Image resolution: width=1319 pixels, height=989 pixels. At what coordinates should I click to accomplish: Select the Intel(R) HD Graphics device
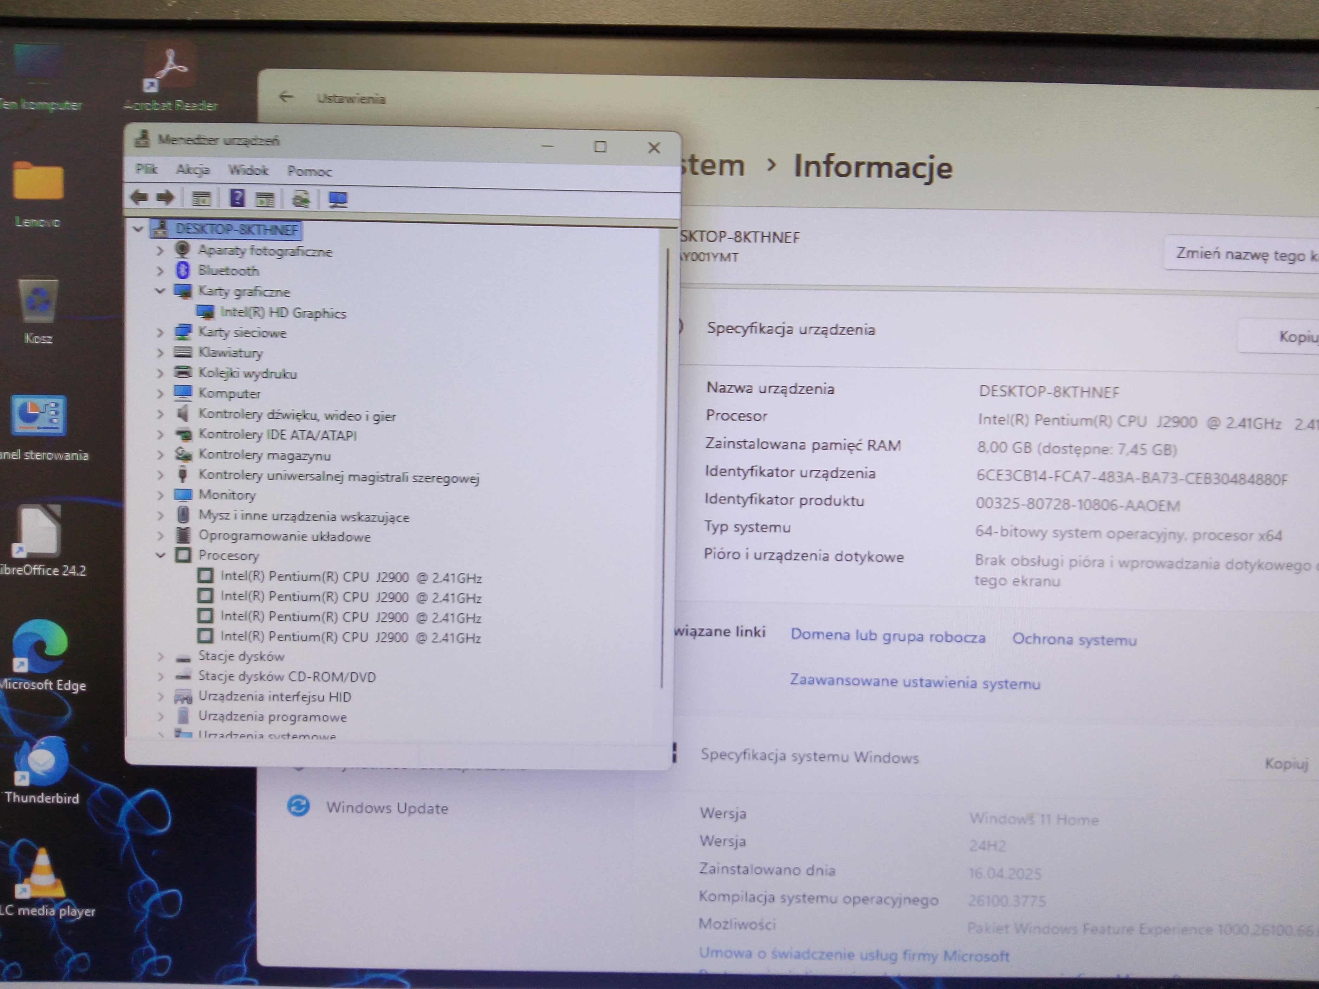283,312
